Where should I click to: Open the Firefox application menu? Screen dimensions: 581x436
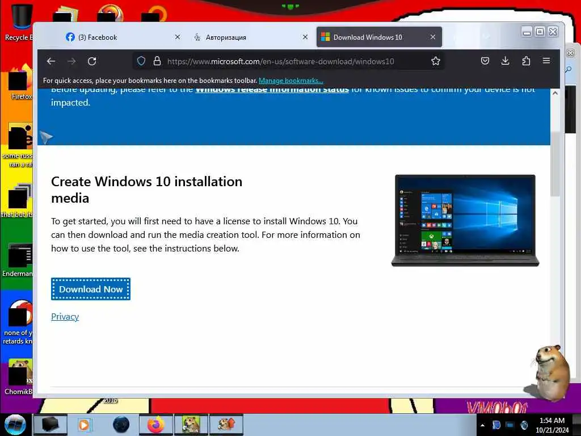546,61
